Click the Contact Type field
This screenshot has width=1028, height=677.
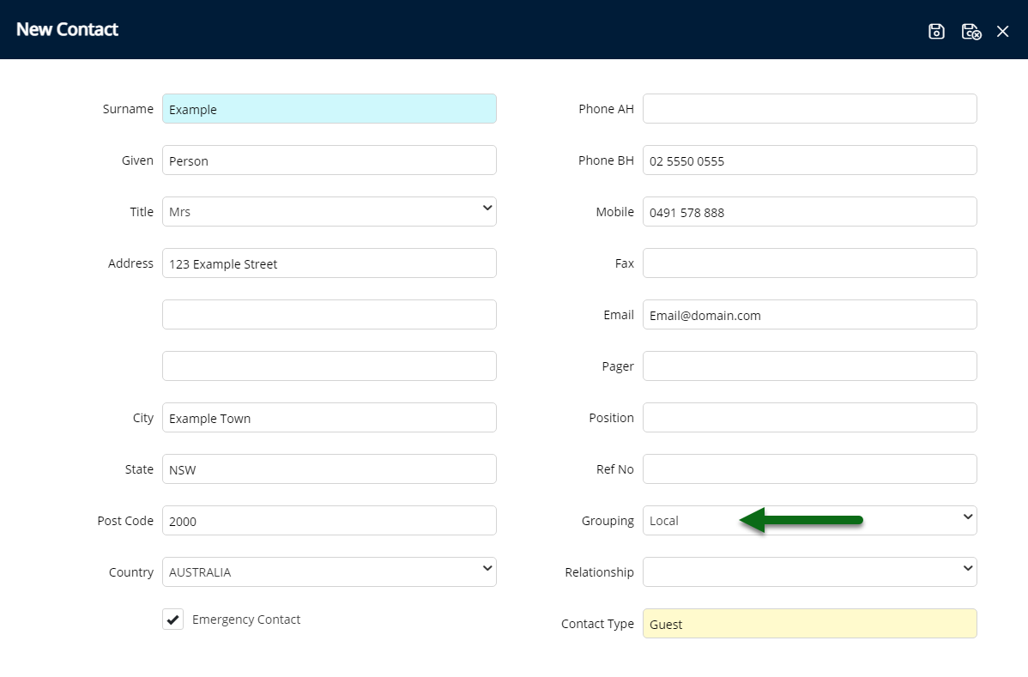click(809, 624)
